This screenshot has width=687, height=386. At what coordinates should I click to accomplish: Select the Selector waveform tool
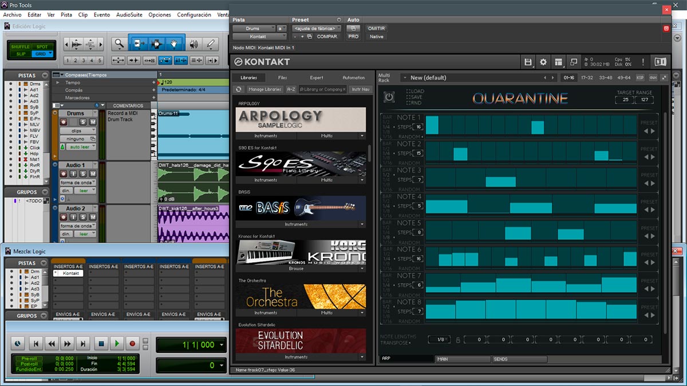[156, 43]
